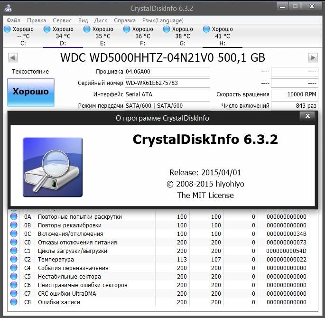Viewport: 325px width, 318px height.
Task: Open the Файл menu
Action: point(13,20)
